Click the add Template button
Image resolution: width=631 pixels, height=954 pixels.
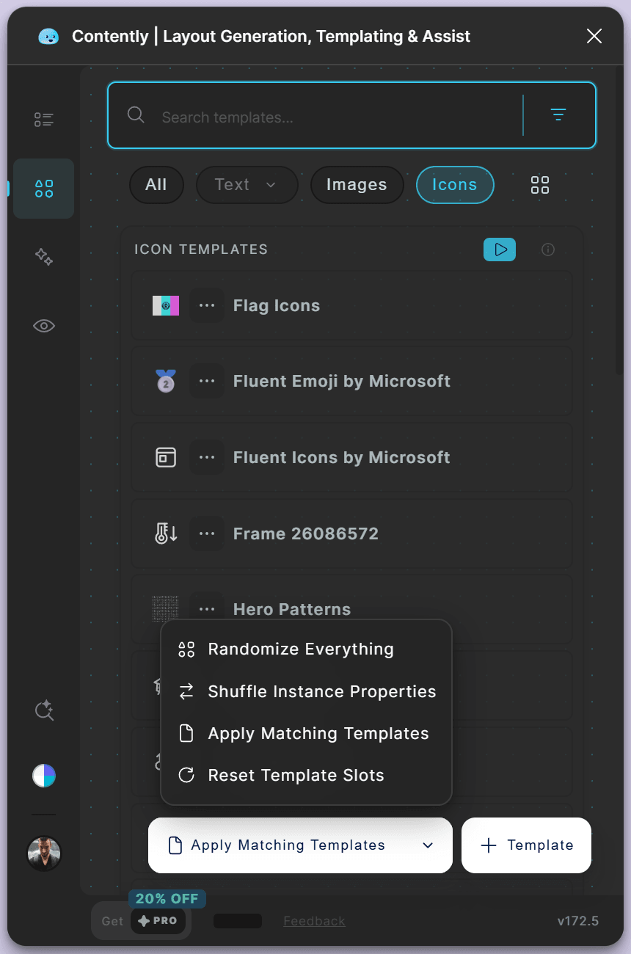click(x=526, y=845)
